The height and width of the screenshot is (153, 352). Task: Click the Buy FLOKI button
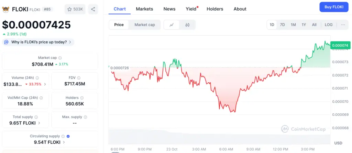334,7
